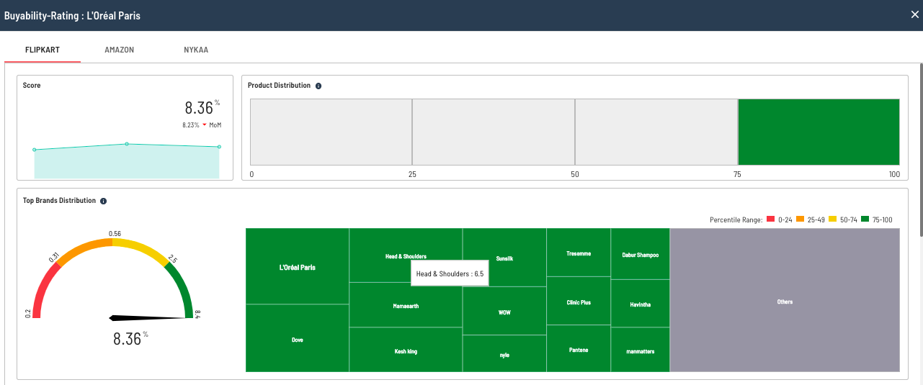Image resolution: width=923 pixels, height=385 pixels.
Task: Select the 0-24 red legend swatch
Action: 770,219
